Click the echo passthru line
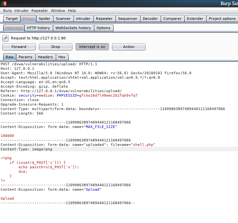This screenshot has width=238, height=223. point(49,167)
